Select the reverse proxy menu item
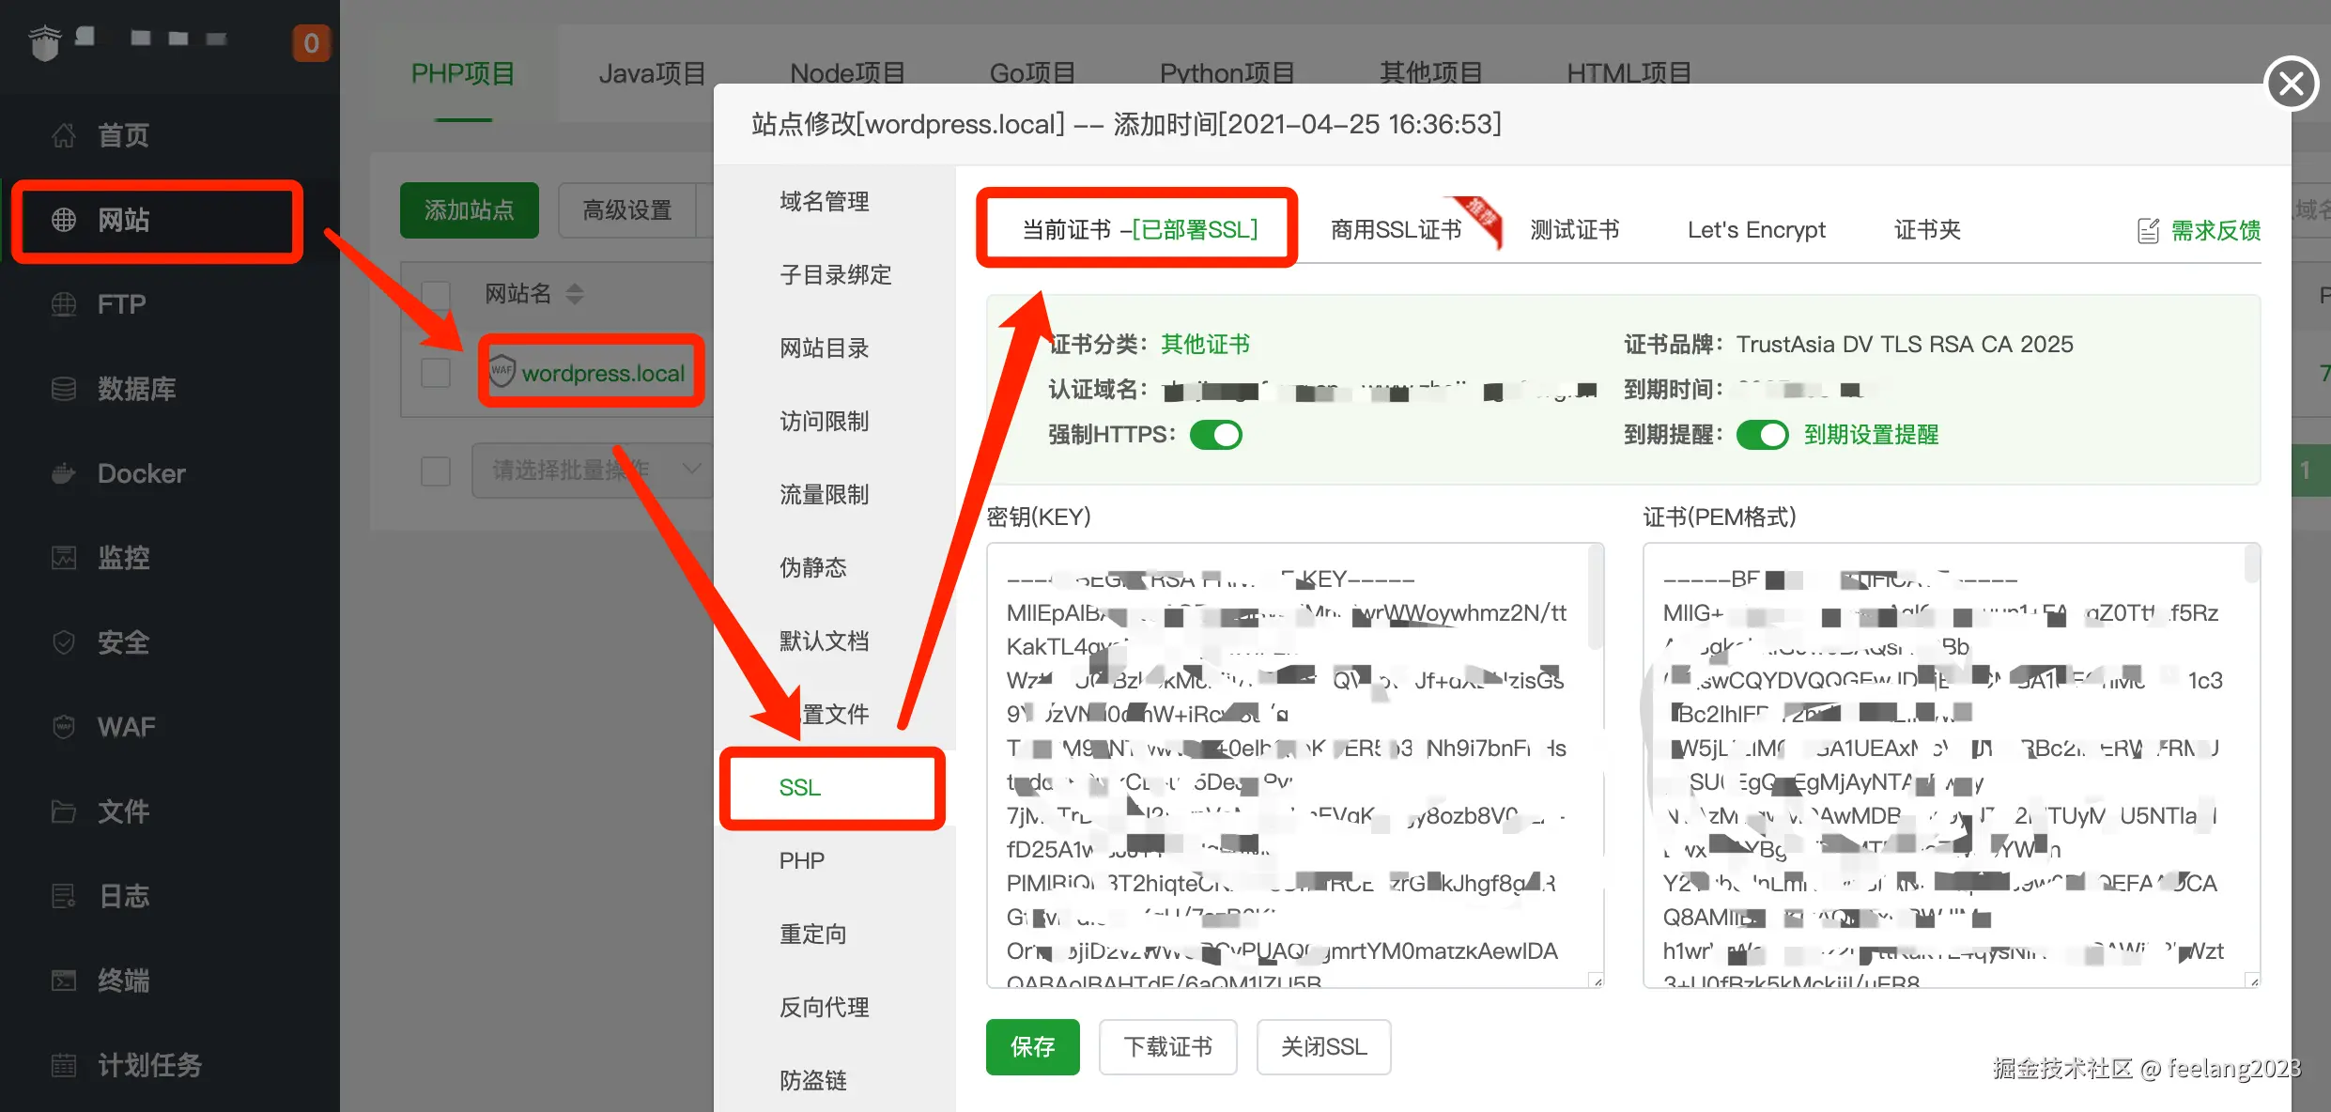2331x1112 pixels. tap(824, 1007)
